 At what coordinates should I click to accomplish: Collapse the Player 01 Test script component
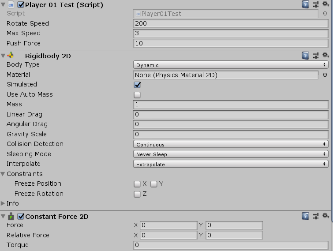(3, 5)
